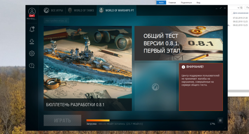
Task: Click the Explorer horizontal scrollbar
Action: [x=238, y=91]
